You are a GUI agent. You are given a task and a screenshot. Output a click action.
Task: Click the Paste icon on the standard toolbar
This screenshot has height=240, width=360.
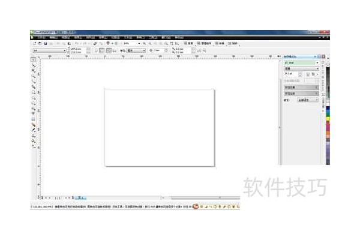[69, 43]
